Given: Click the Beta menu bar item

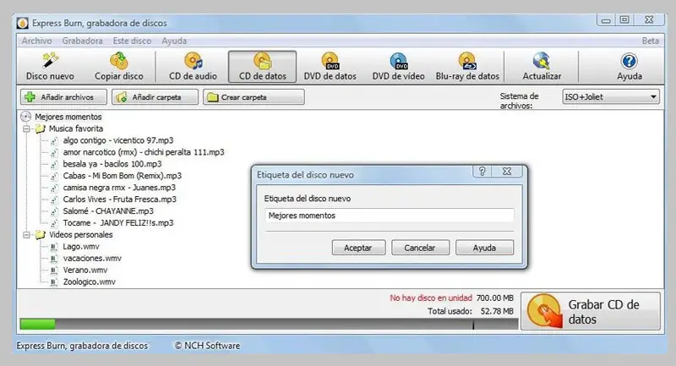Looking at the screenshot, I should click(x=651, y=41).
